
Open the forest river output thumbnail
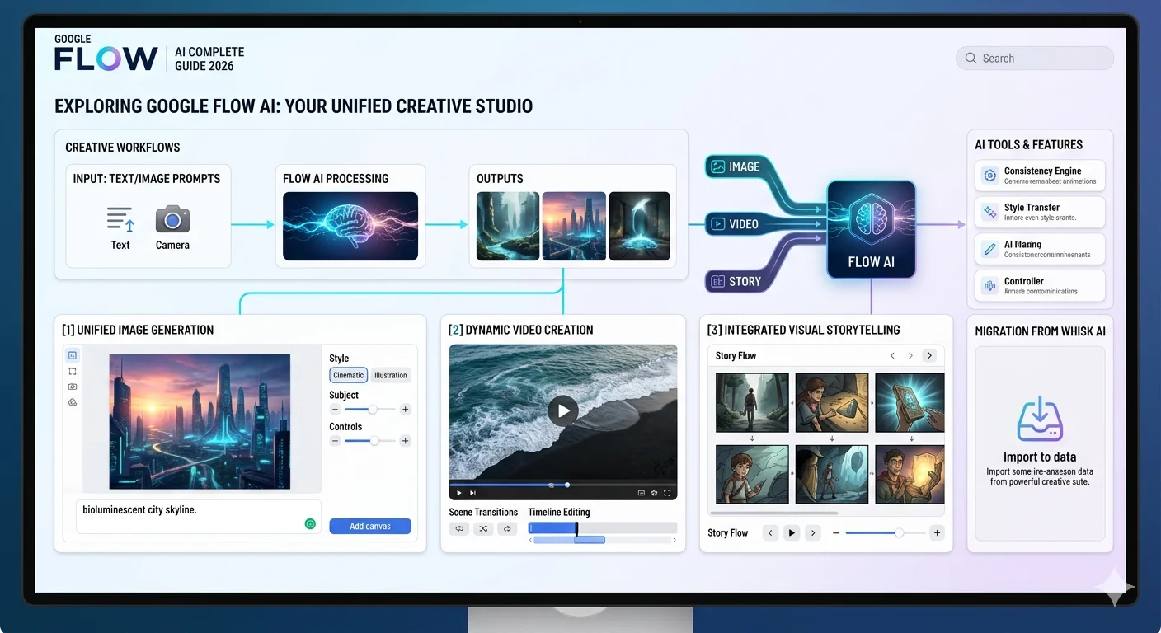click(508, 227)
